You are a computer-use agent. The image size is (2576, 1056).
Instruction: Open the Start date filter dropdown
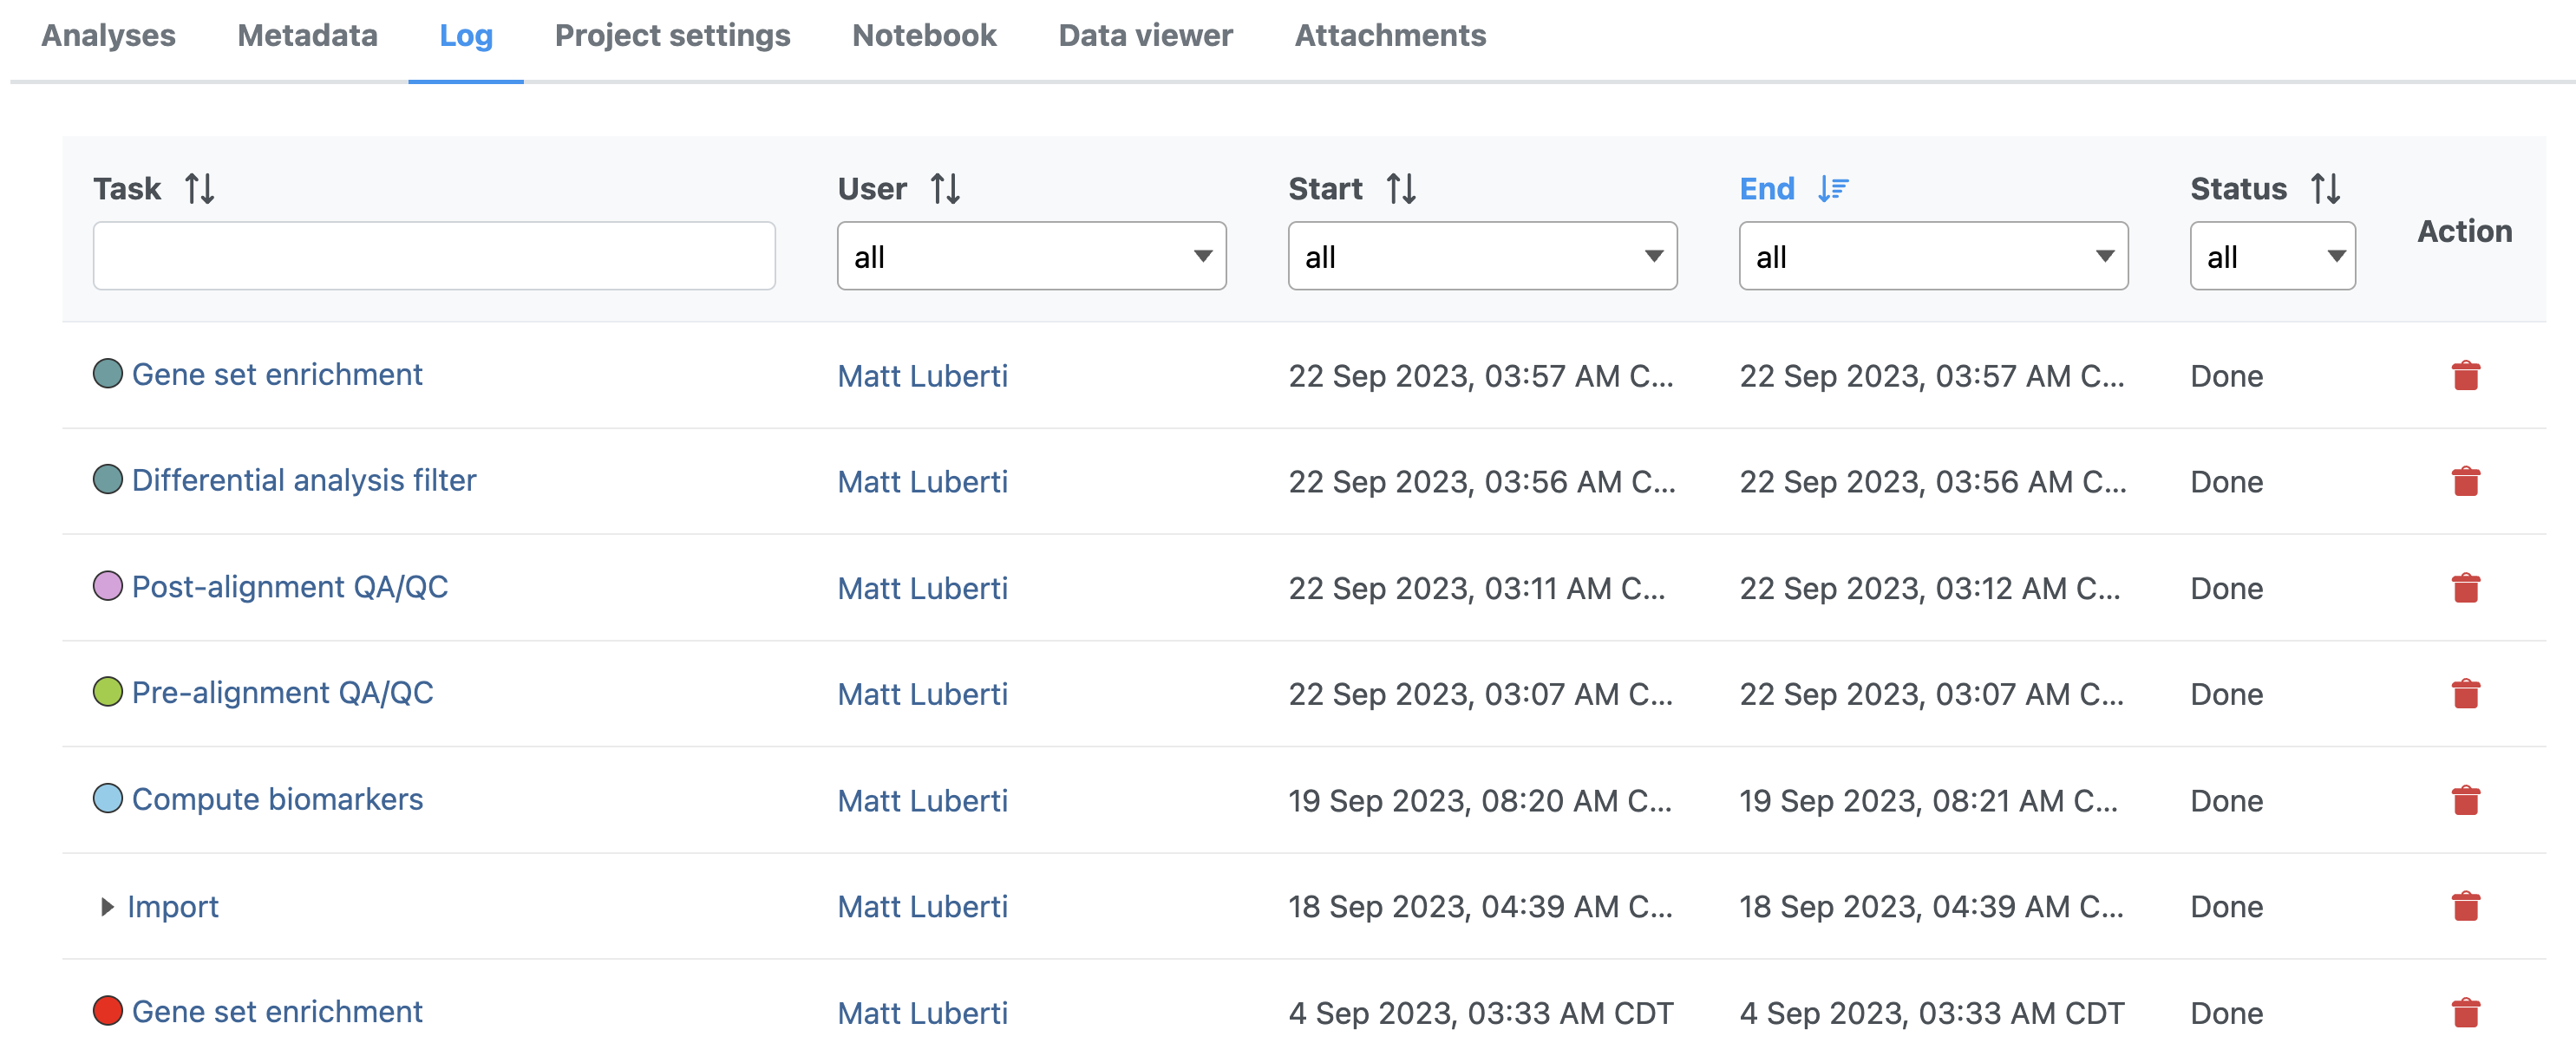pos(1481,257)
